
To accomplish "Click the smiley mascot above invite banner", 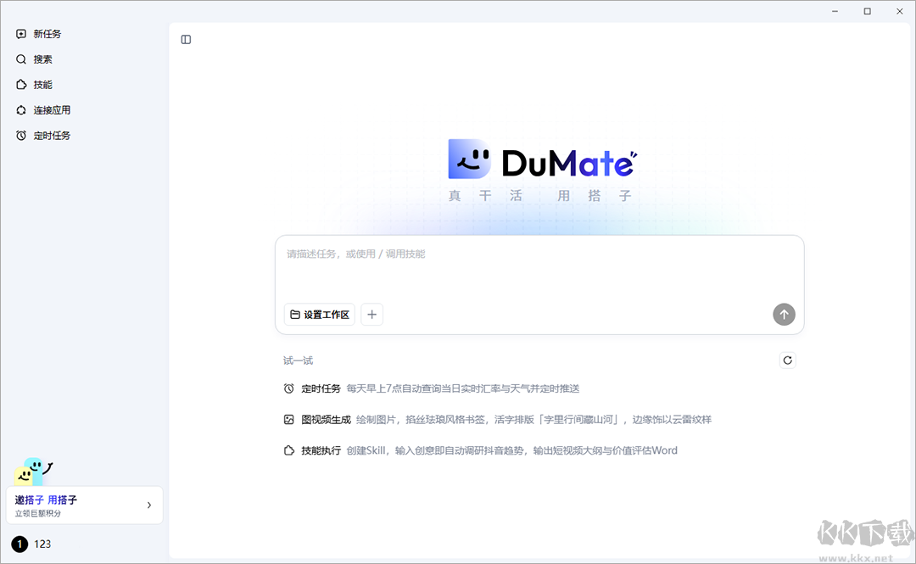I will 33,472.
